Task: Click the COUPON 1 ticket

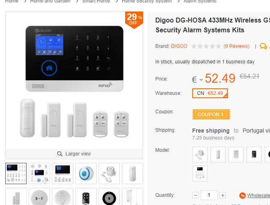Action: pyautogui.click(x=211, y=115)
